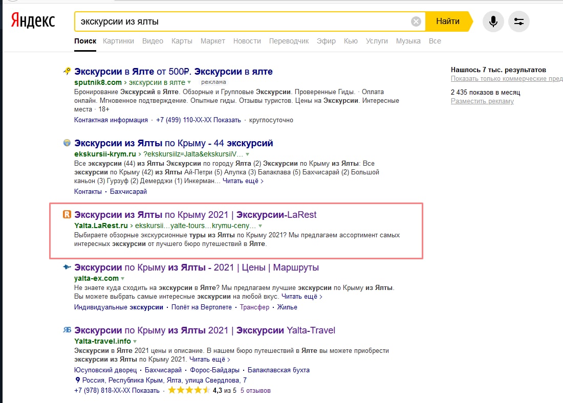Viewport: 563px width, 403px height.
Task: Click the ekskursii-krym.ru favicon
Action: pyautogui.click(x=67, y=143)
